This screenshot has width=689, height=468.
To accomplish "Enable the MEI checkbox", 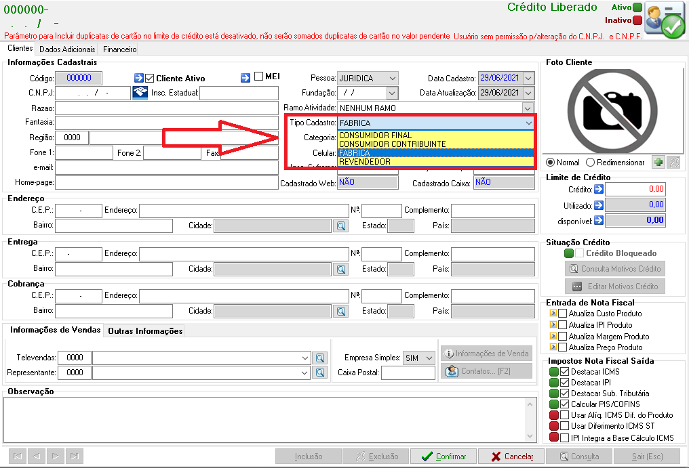I will click(259, 77).
